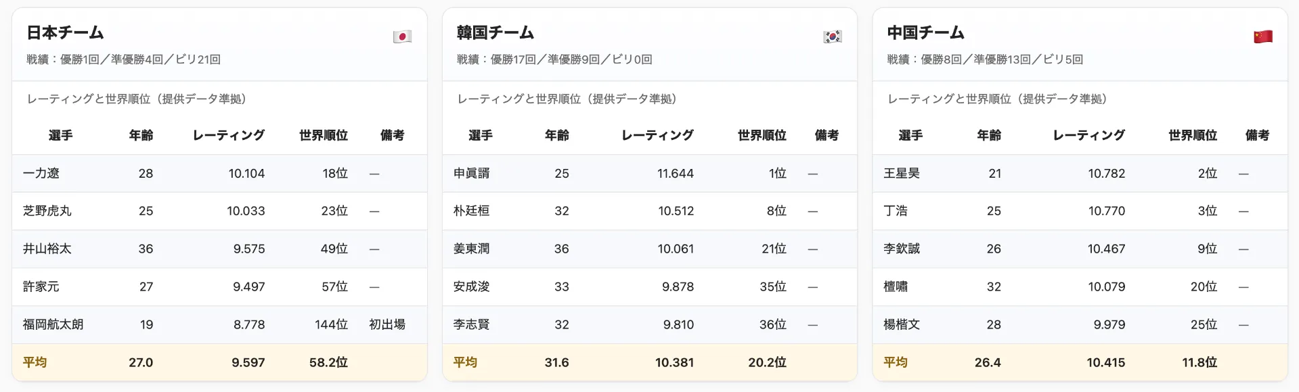Viewport: 1299px width, 392px height.
Task: Click rating value 8.778
Action: pos(249,325)
